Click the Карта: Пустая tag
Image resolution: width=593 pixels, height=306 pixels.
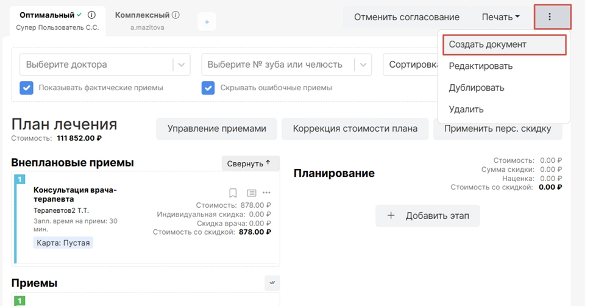click(x=63, y=243)
